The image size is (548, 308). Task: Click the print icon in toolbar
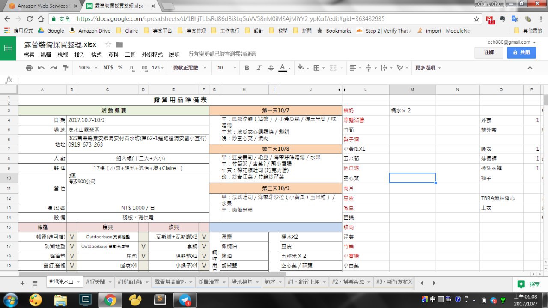(x=29, y=68)
